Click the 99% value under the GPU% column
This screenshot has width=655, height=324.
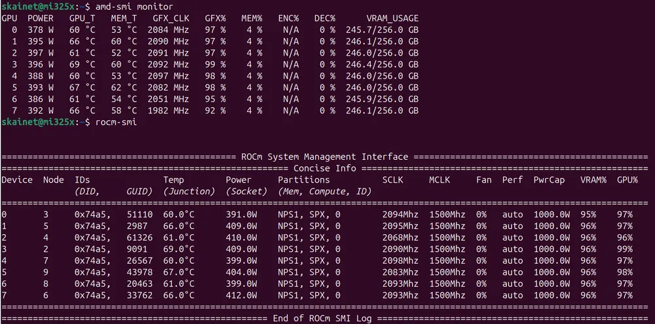click(625, 249)
